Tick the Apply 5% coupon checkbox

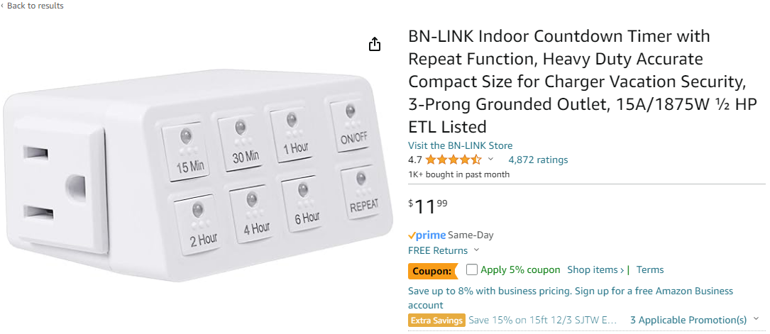pyautogui.click(x=472, y=269)
